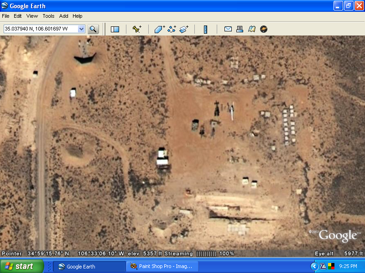365x273 pixels.
Task: Open the Edit menu
Action: click(18, 16)
